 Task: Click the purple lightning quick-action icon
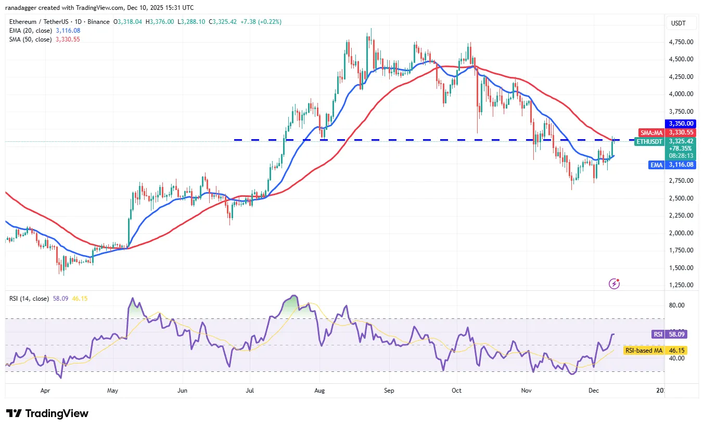click(614, 284)
